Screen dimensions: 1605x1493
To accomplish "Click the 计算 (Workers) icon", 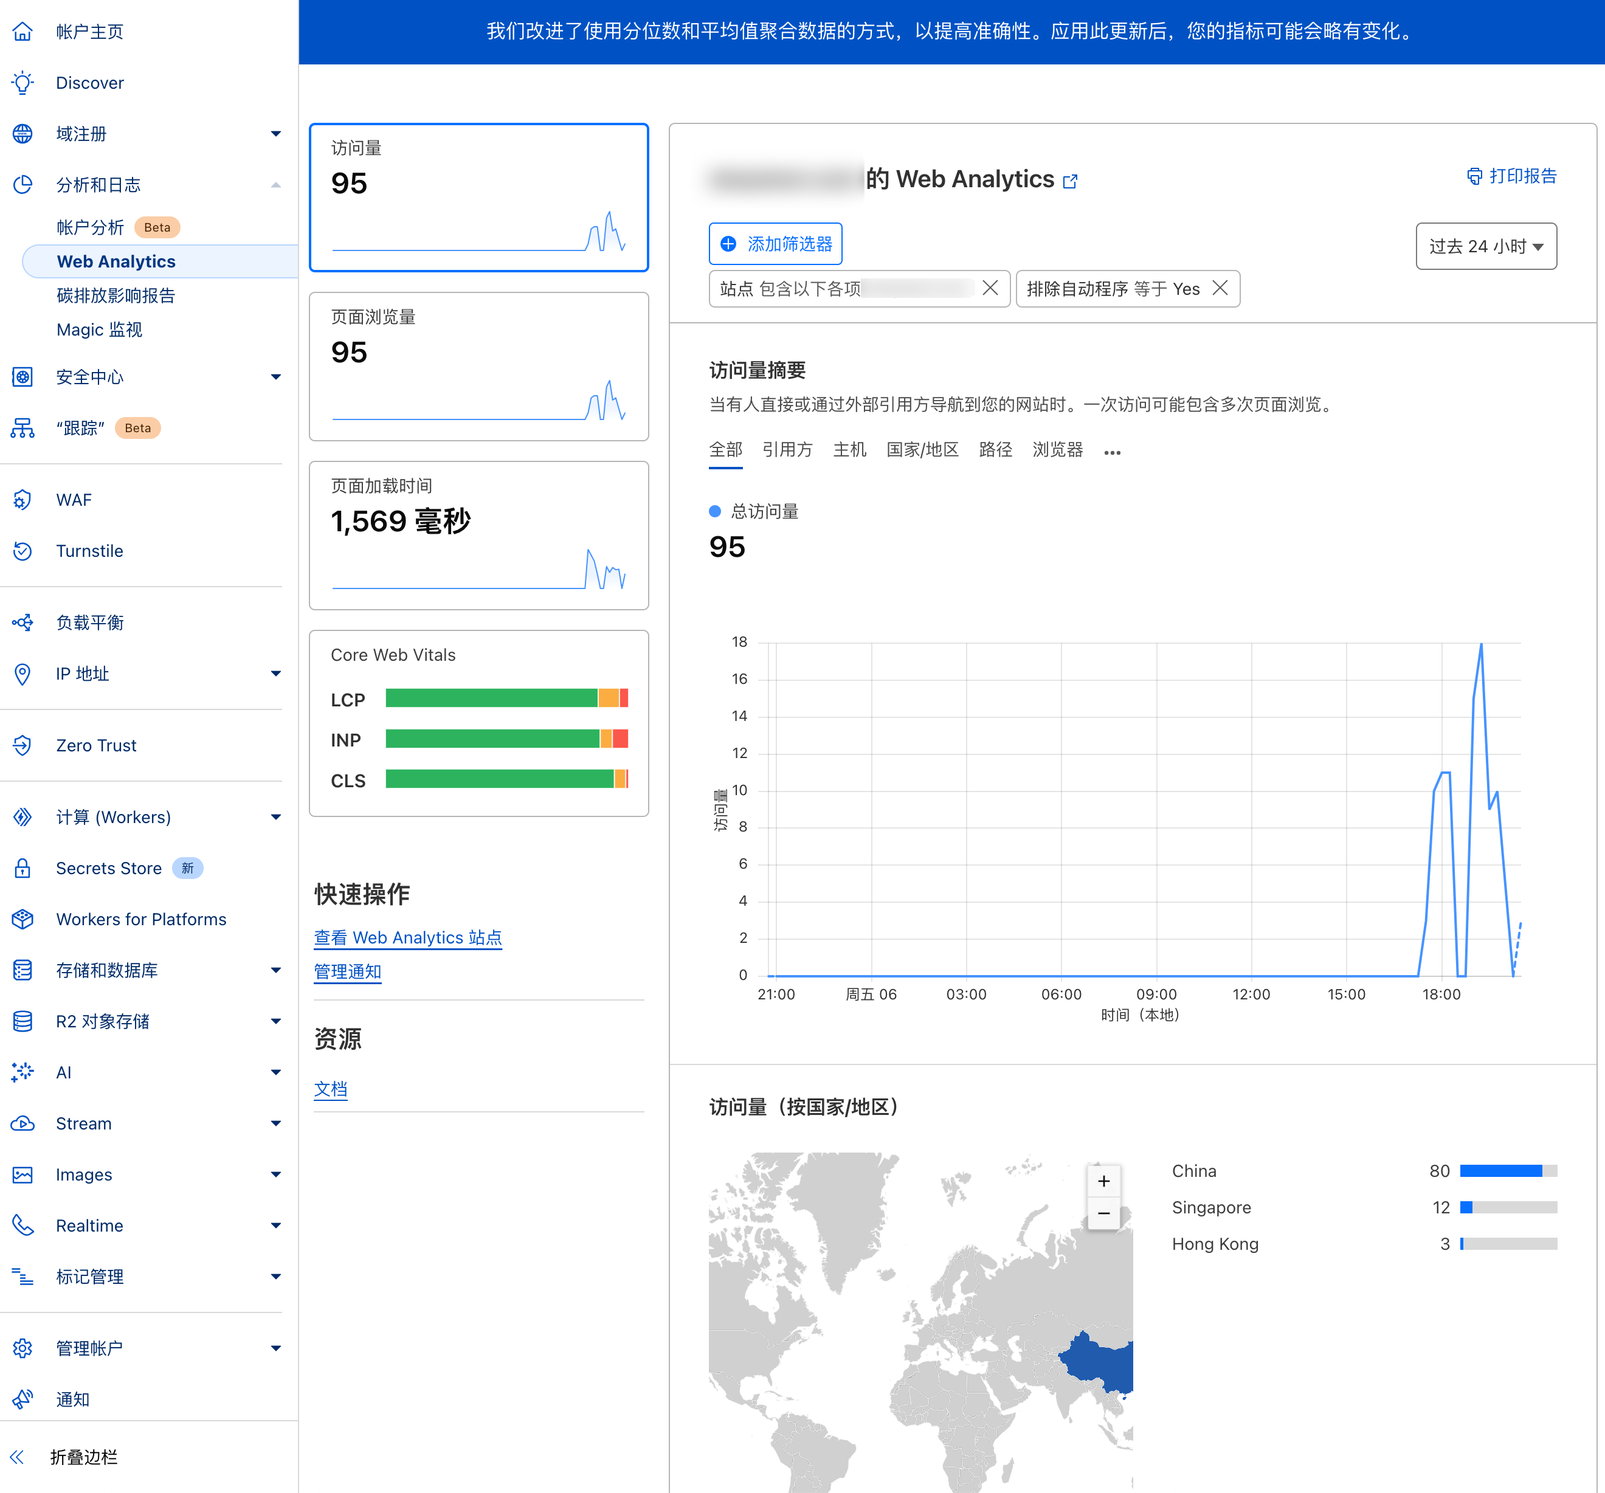I will pos(22,817).
